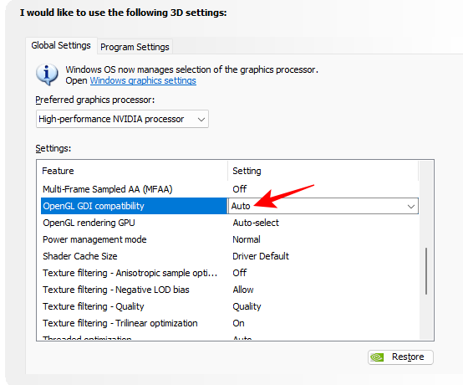This screenshot has width=463, height=385.
Task: Click the Quality value for texture filtering
Action: (247, 306)
